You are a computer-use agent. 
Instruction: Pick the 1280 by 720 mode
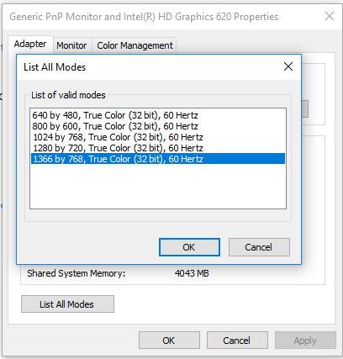[158, 148]
